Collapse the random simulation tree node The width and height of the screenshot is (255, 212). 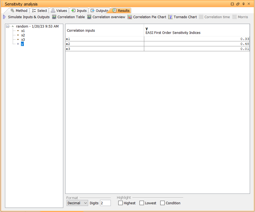pyautogui.click(x=7, y=26)
